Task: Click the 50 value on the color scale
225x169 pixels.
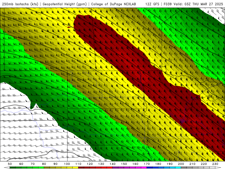Action: pyautogui.click(x=10, y=164)
